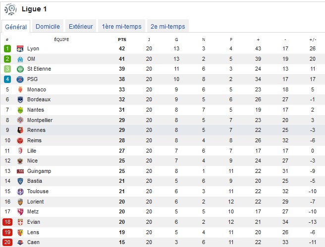The image size is (325, 247).
Task: Click the Lyon club crest
Action: [20, 48]
